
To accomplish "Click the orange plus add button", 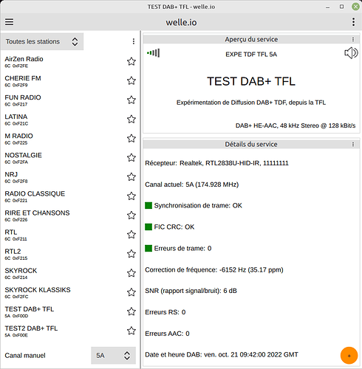I will (x=349, y=356).
